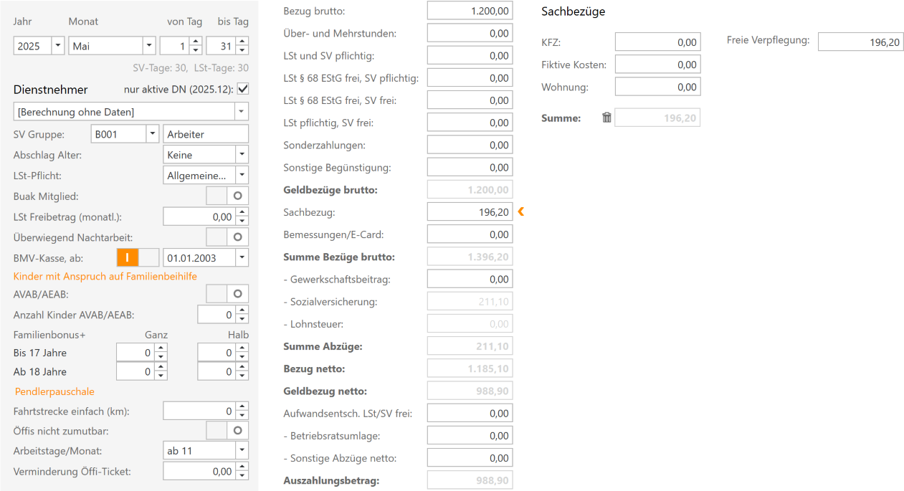The height and width of the screenshot is (491, 904).
Task: Enable Überwiegend Nachtarbeit switch
Action: click(x=227, y=237)
